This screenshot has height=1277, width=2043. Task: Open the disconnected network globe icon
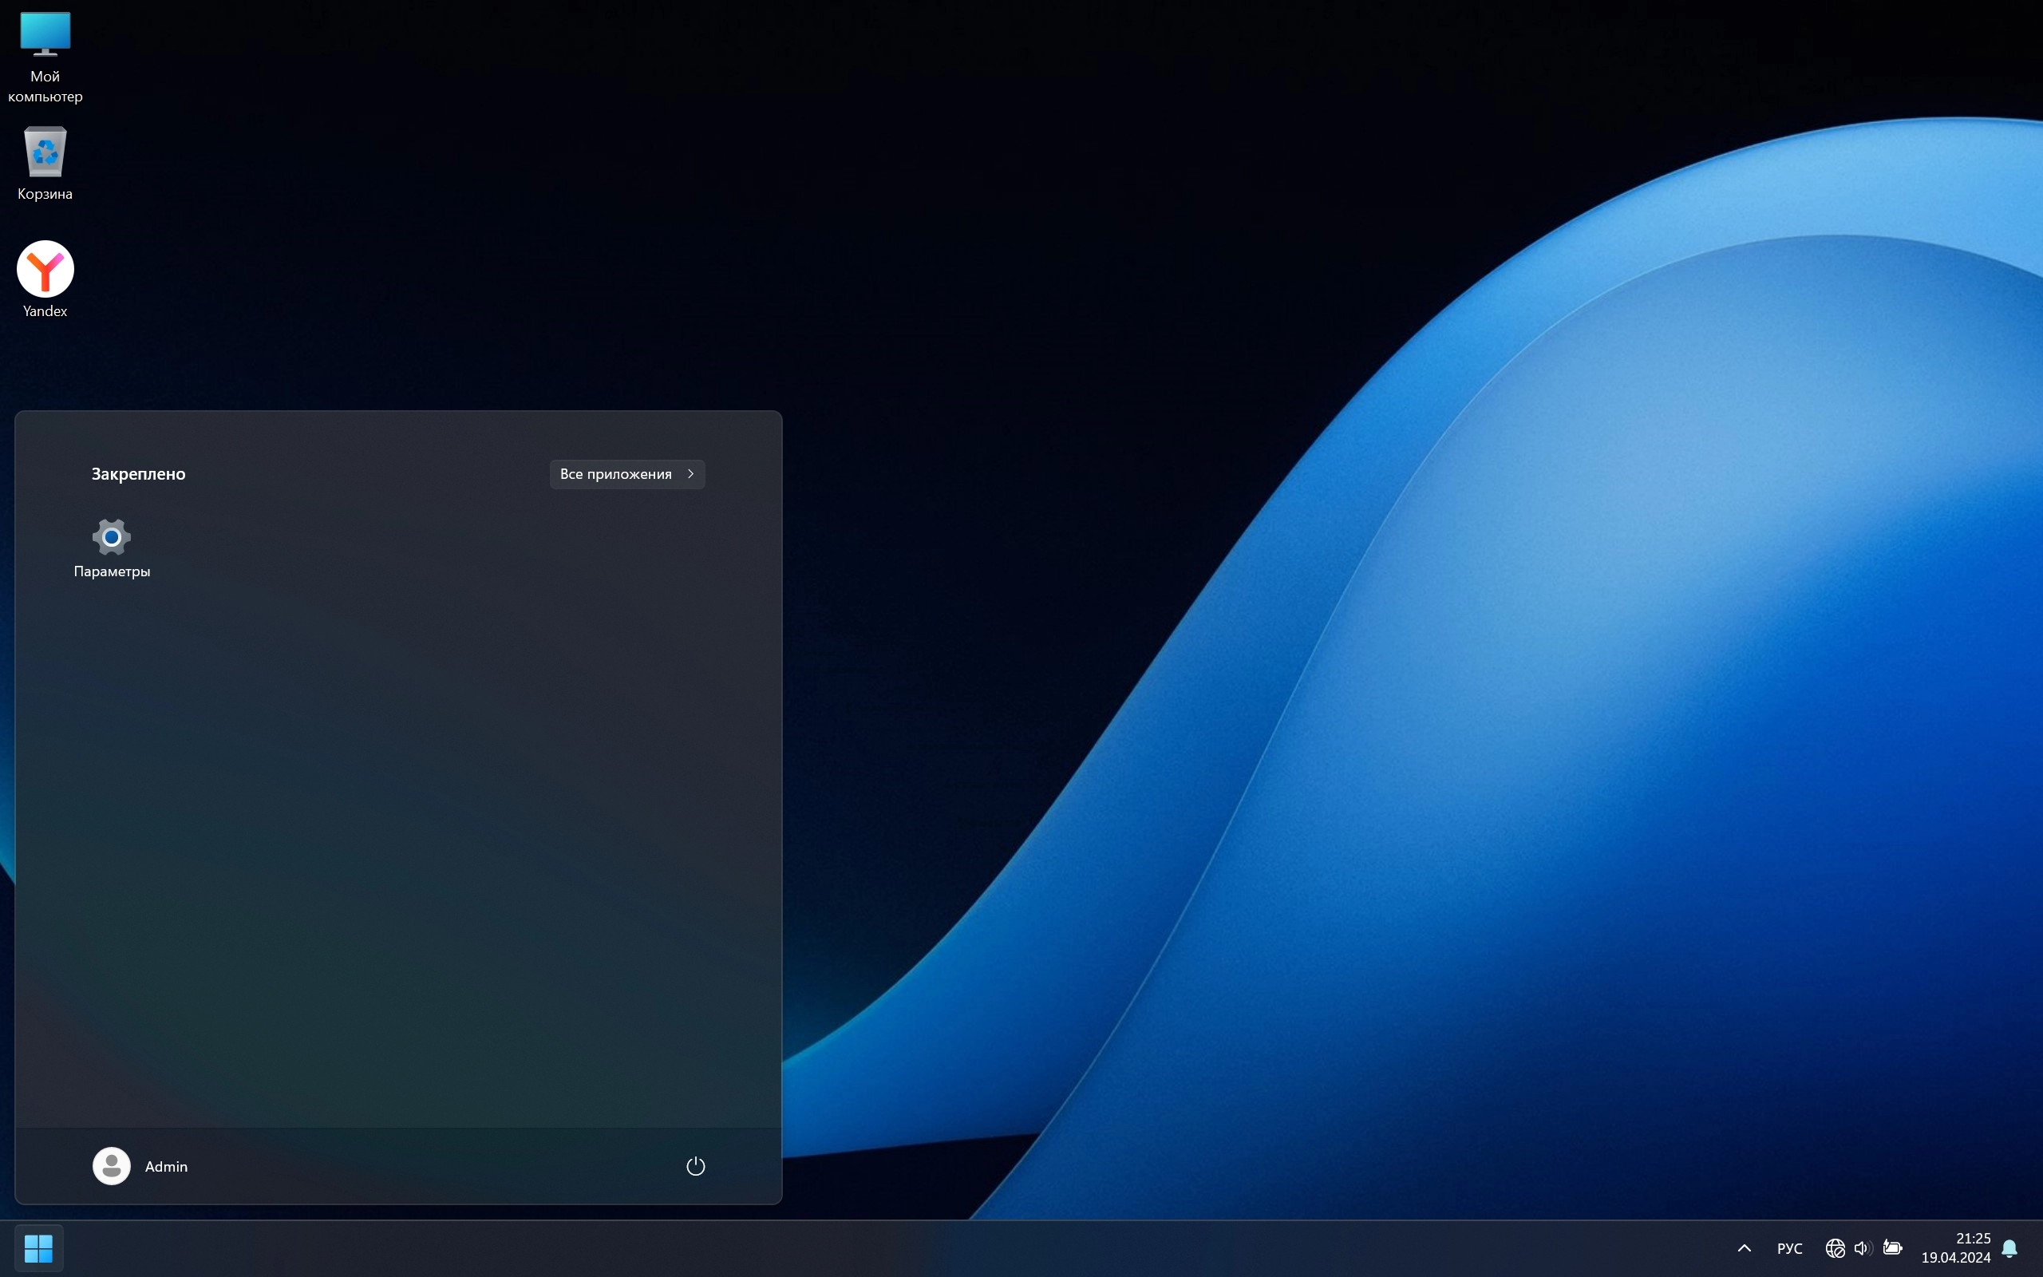pyautogui.click(x=1835, y=1247)
